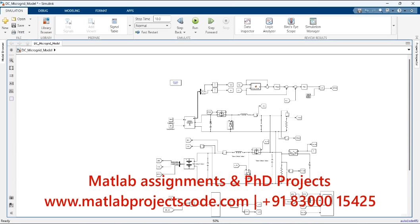420x224 pixels.
Task: Click the New model icon
Action: (x=5, y=21)
